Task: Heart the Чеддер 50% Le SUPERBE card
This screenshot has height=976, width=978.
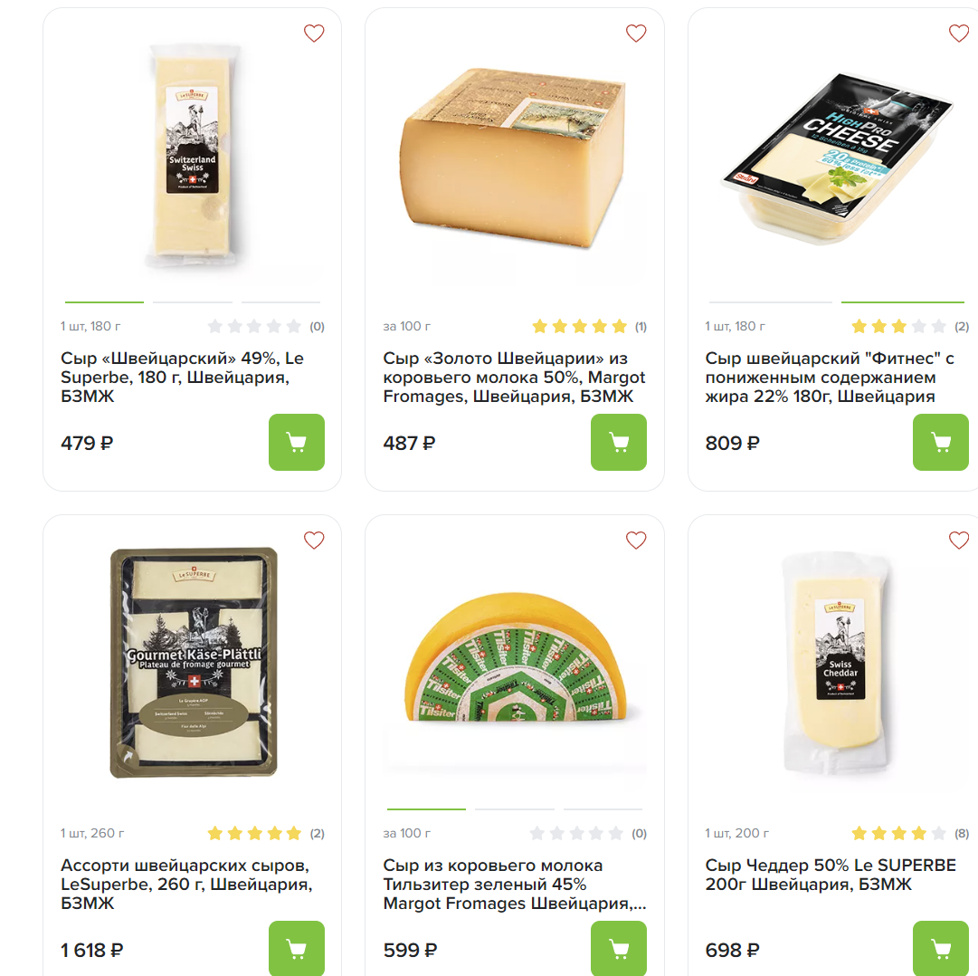Action: (958, 541)
